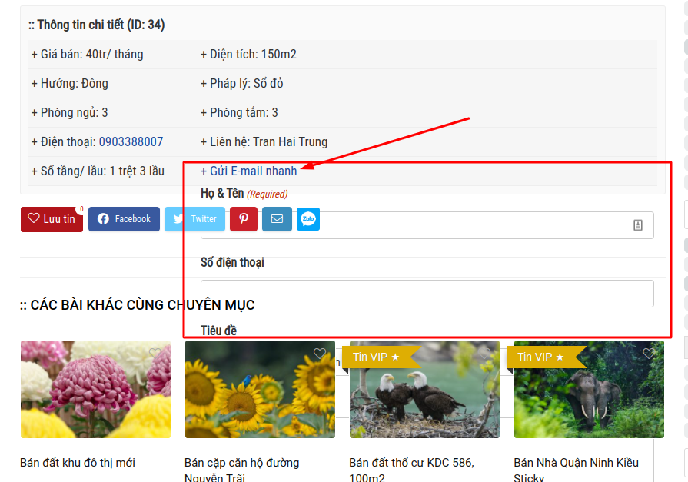The height and width of the screenshot is (482, 688).
Task: Open the Gửi E-mail nhanh link
Action: click(249, 171)
